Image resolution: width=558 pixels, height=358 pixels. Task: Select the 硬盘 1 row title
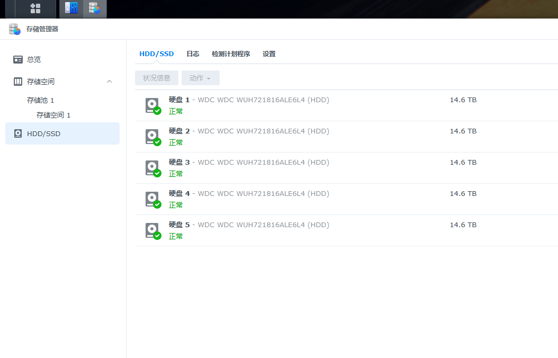(x=249, y=100)
